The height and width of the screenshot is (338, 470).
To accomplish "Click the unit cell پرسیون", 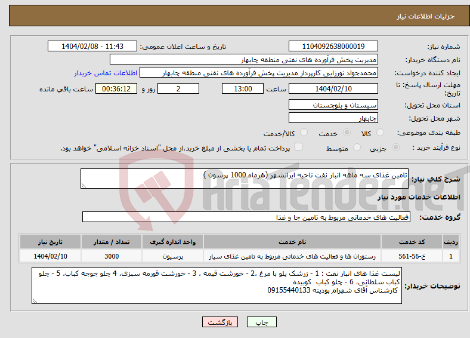I will [x=172, y=256].
